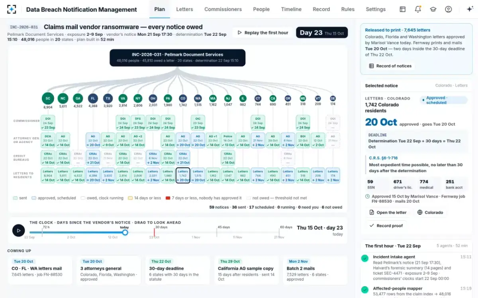Select the SC state node
Screen dimensions: 478x298
pos(48,99)
